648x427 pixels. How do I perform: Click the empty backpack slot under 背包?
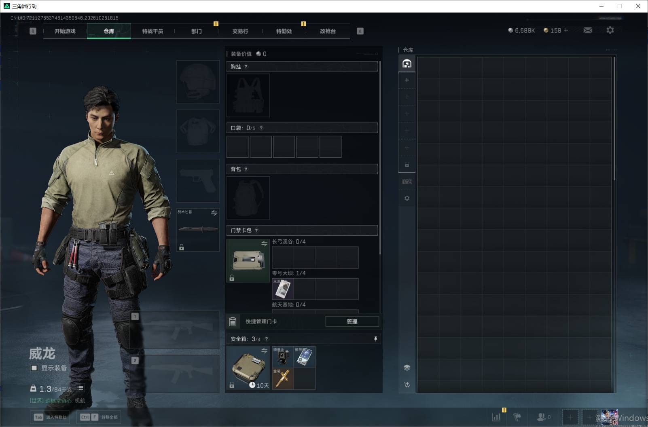[x=248, y=198]
